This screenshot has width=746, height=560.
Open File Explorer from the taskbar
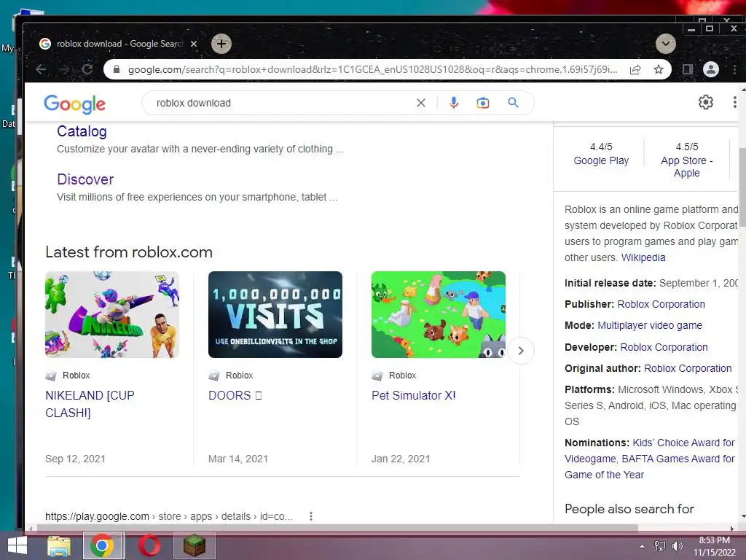click(59, 545)
